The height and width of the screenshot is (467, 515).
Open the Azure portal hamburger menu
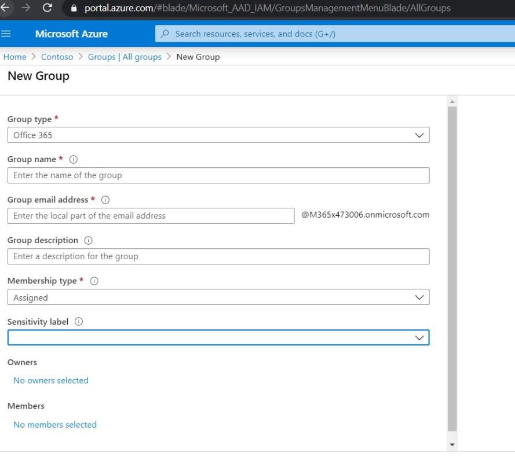coord(6,34)
